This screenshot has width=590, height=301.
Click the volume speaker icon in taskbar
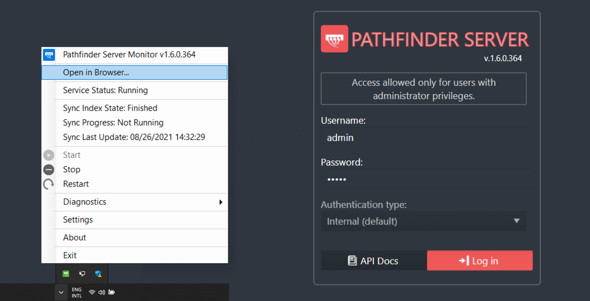(x=102, y=292)
